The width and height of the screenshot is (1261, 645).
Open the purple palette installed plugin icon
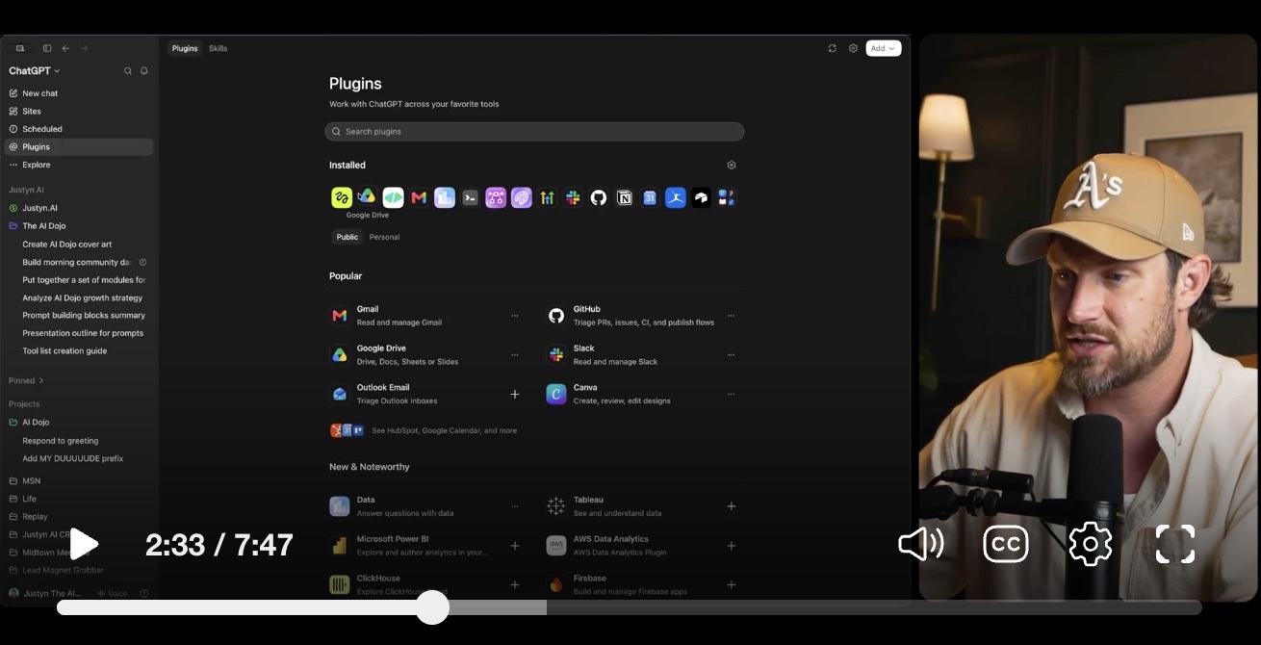click(522, 197)
